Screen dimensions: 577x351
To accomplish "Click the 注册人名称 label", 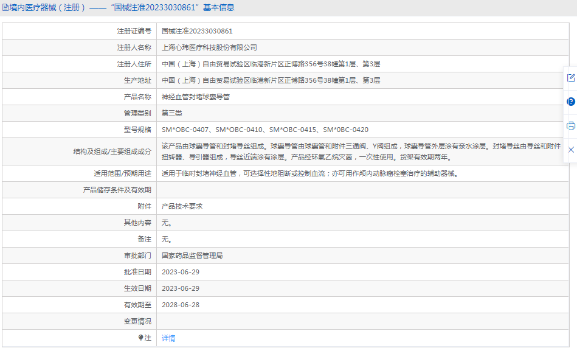I will coord(134,47).
